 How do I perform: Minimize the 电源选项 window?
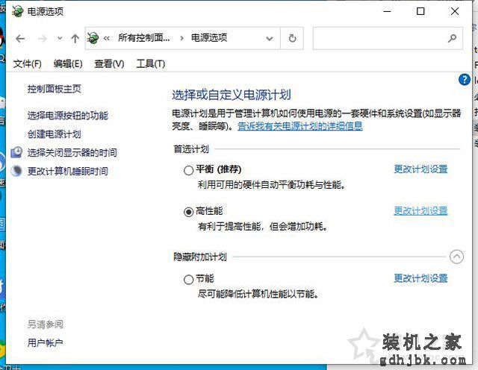(387, 12)
